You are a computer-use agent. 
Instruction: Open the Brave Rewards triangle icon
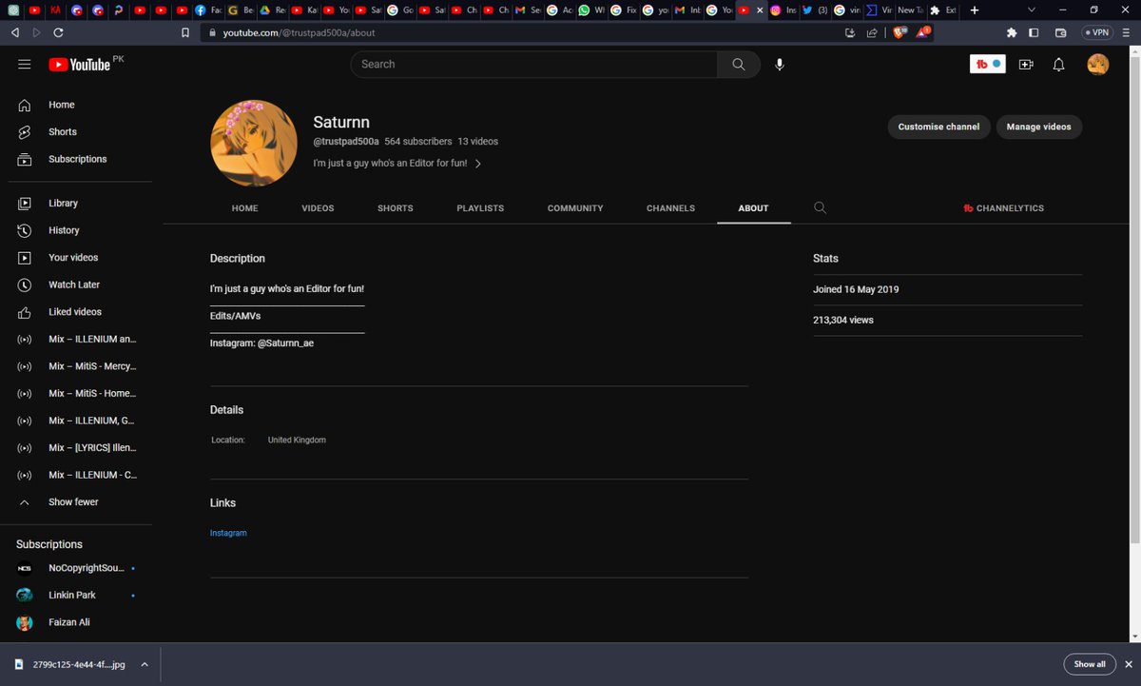pyautogui.click(x=923, y=32)
